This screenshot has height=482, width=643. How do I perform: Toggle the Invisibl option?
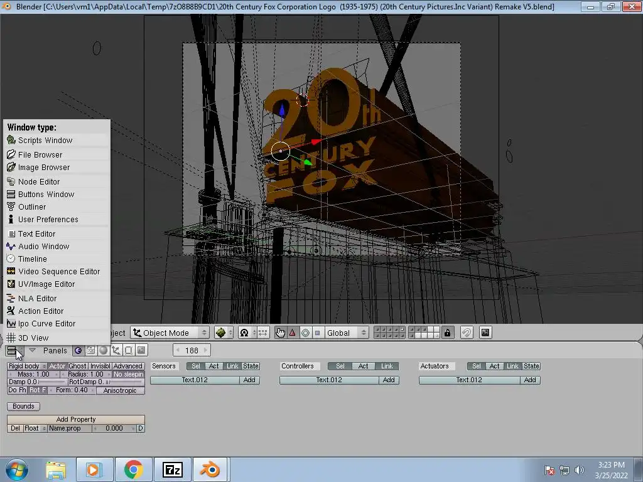pyautogui.click(x=100, y=366)
